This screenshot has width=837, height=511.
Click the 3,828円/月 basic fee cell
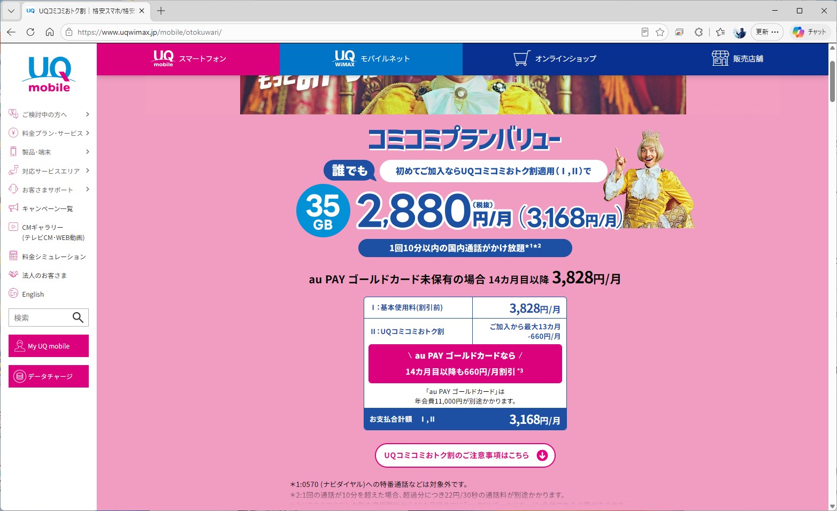point(519,308)
